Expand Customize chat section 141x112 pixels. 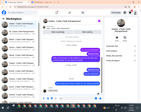pos(121,46)
